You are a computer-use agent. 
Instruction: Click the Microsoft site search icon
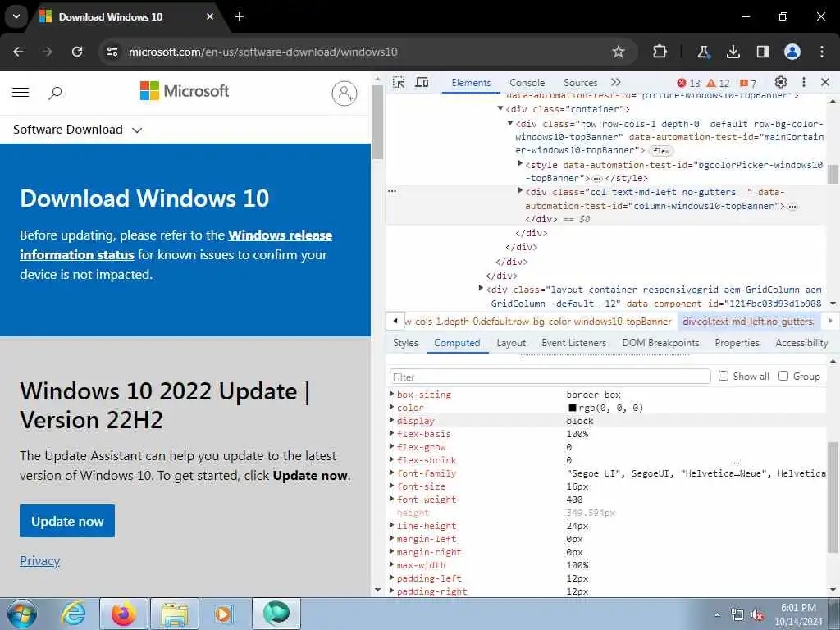point(55,93)
